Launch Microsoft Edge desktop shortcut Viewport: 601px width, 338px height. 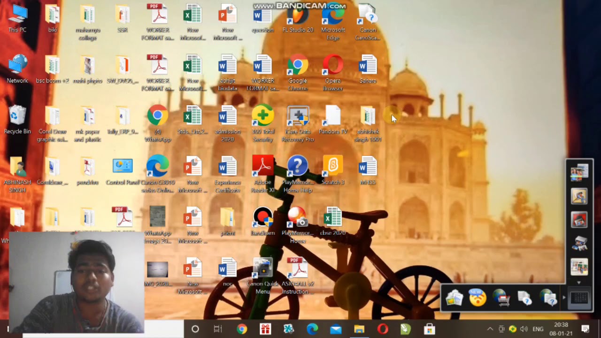click(333, 23)
